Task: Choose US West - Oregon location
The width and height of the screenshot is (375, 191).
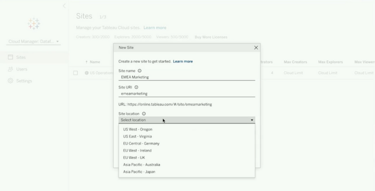Action: [187, 129]
